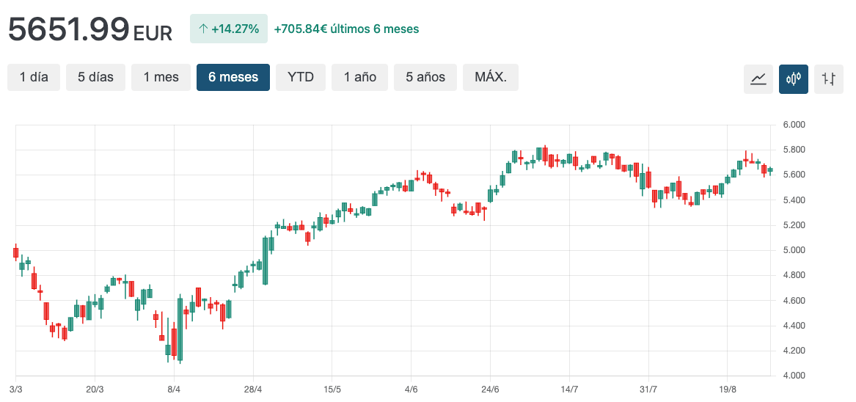Click the +705.84€ últimos 6 meses text

click(x=346, y=29)
